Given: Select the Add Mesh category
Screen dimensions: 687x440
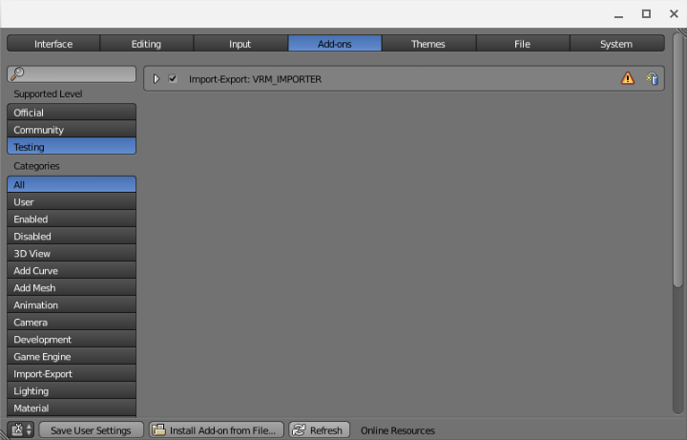Looking at the screenshot, I should coord(72,287).
